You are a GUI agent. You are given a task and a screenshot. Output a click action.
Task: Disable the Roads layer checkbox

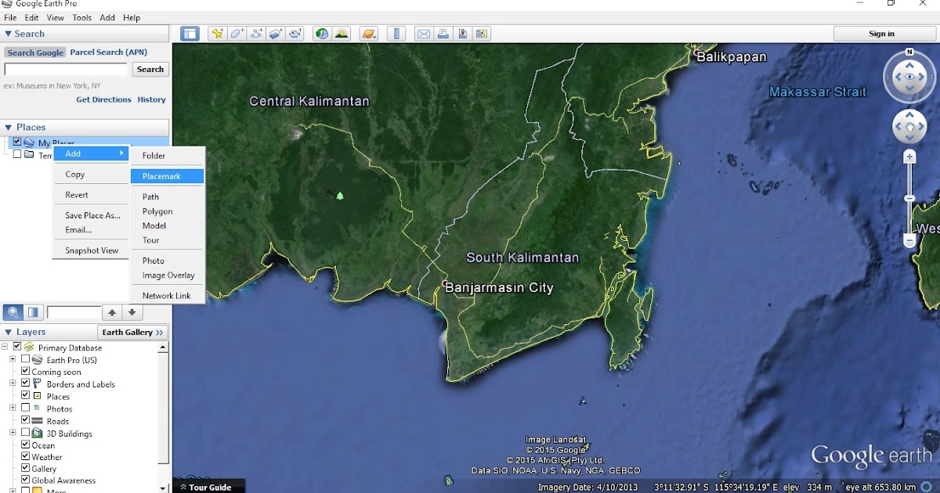[25, 420]
